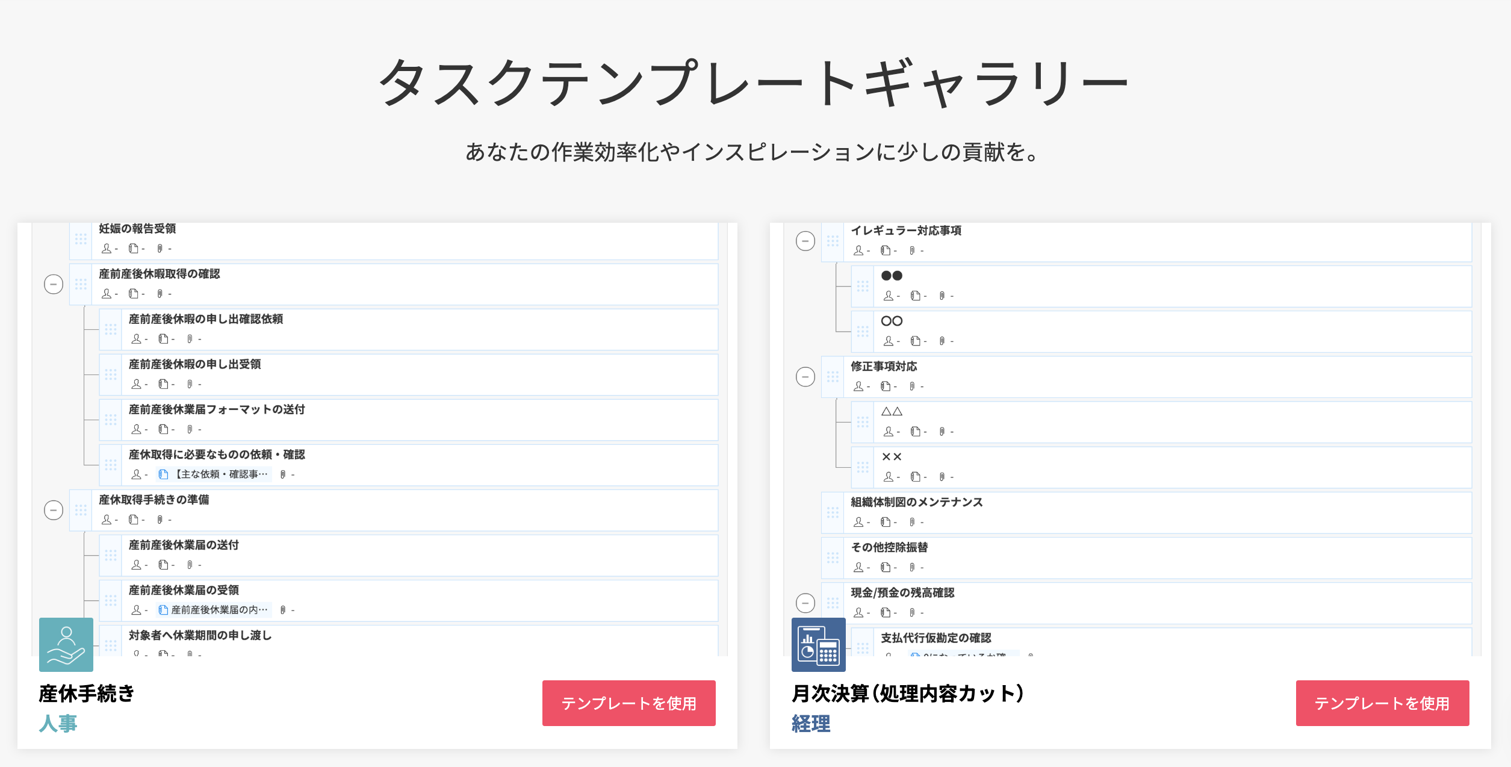Click drag handle of 産前産後休業届の受領
The height and width of the screenshot is (767, 1511).
click(x=111, y=600)
